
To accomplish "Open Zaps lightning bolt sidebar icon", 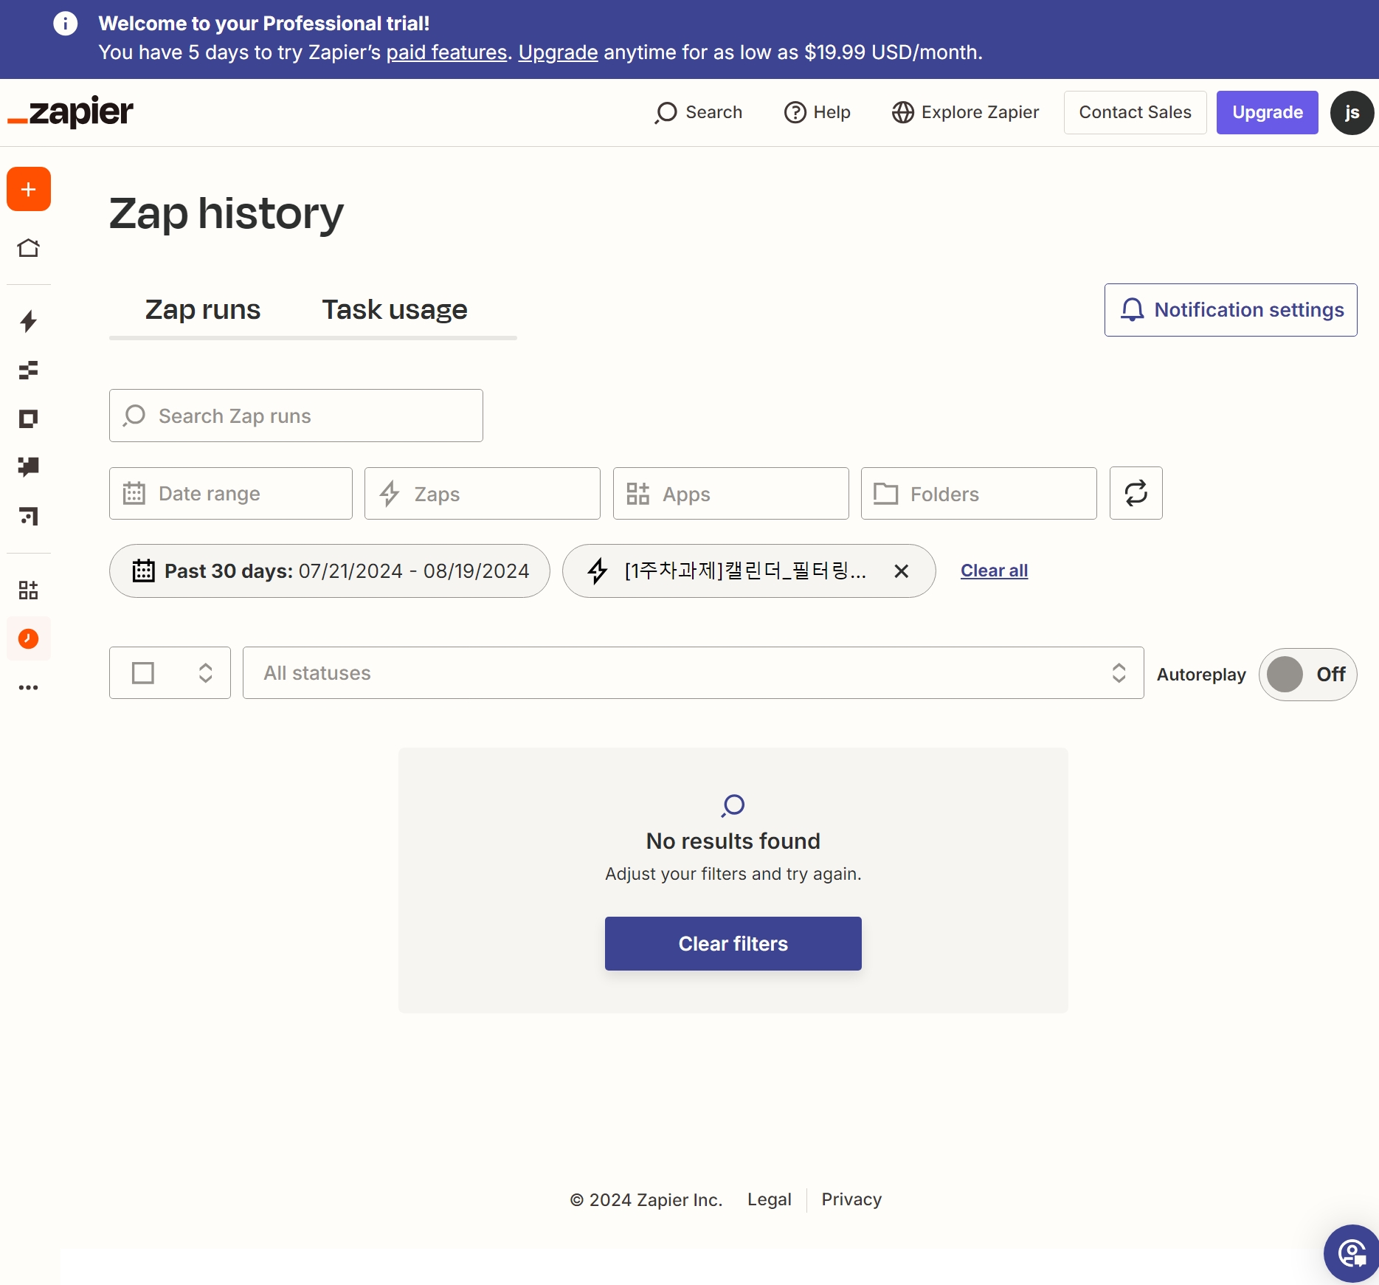I will pos(29,321).
